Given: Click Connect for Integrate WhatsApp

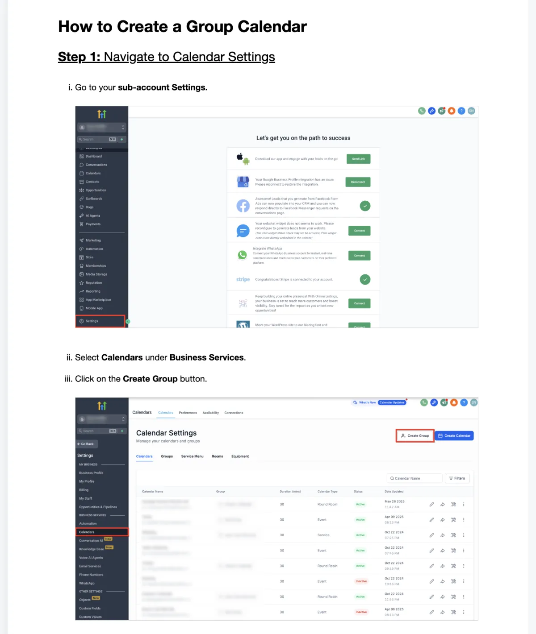Looking at the screenshot, I should tap(360, 256).
